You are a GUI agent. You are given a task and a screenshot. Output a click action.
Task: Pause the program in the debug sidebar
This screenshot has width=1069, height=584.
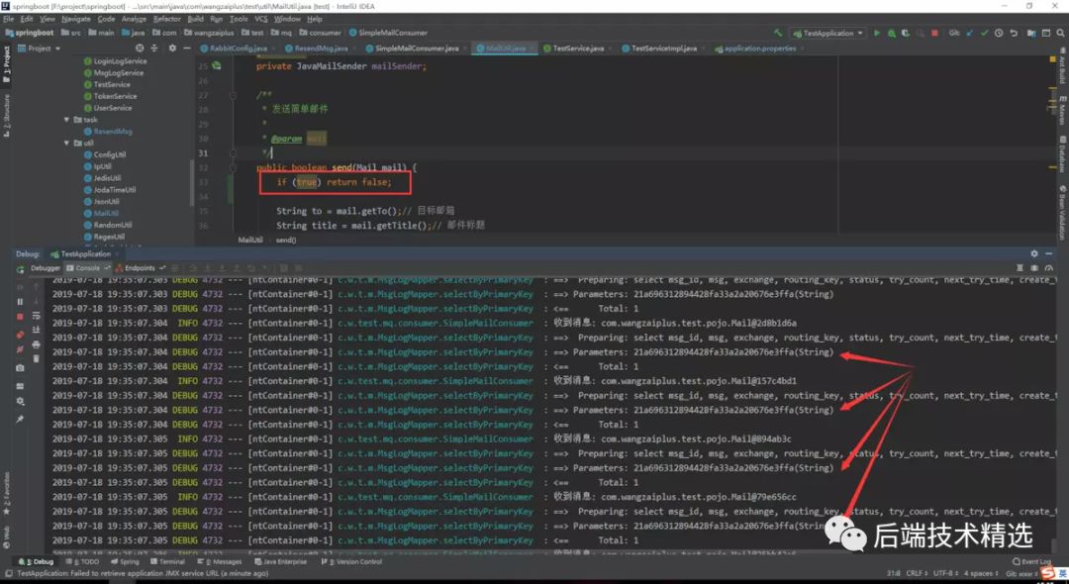[20, 301]
